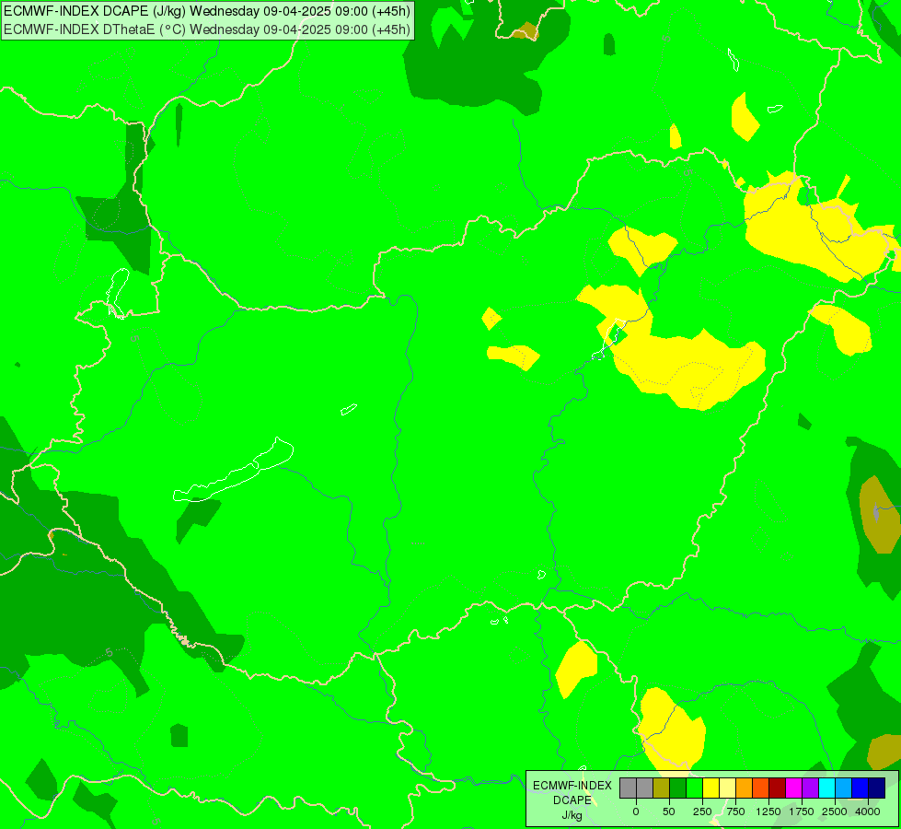Click the cyan swatch in the DCAPE legend

(826, 788)
